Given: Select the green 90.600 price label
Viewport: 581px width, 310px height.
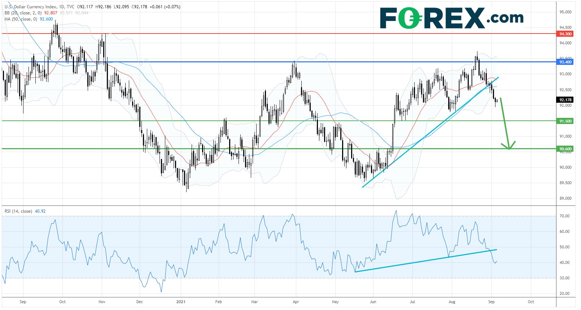Looking at the screenshot, I should (x=565, y=149).
